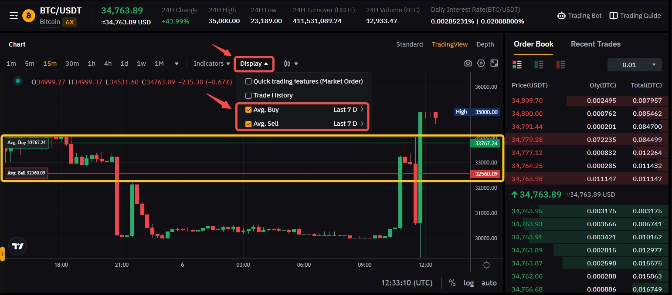Switch to the combined buy/sell order book layout
This screenshot has height=295, width=672.
pos(517,64)
